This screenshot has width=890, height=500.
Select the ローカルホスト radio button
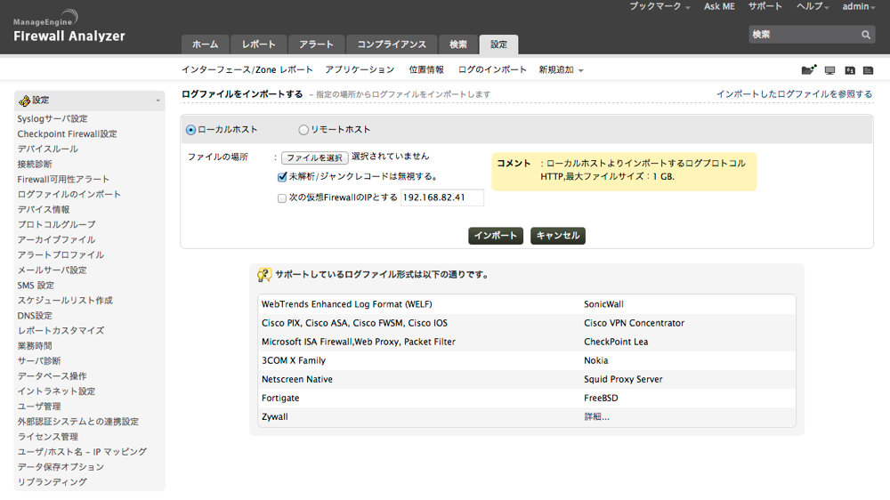[x=190, y=130]
